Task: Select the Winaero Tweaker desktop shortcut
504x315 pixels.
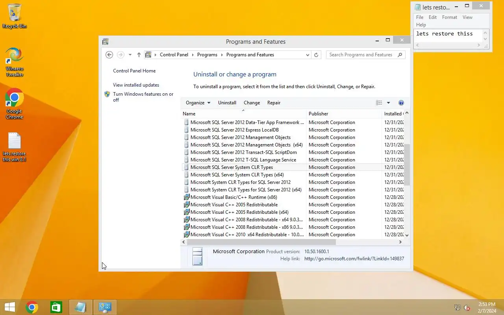Action: [15, 62]
